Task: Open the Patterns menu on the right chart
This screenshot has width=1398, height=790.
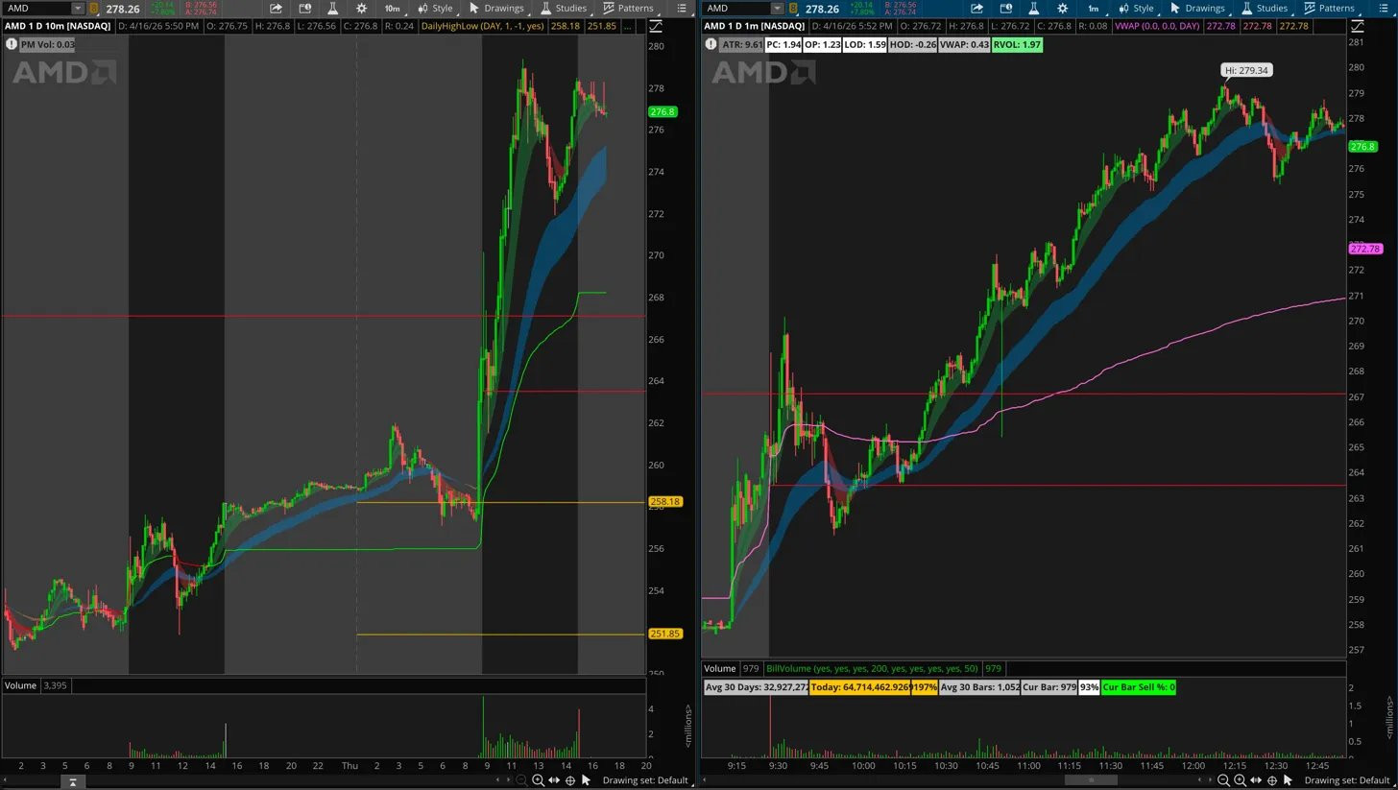Action: pyautogui.click(x=1329, y=8)
